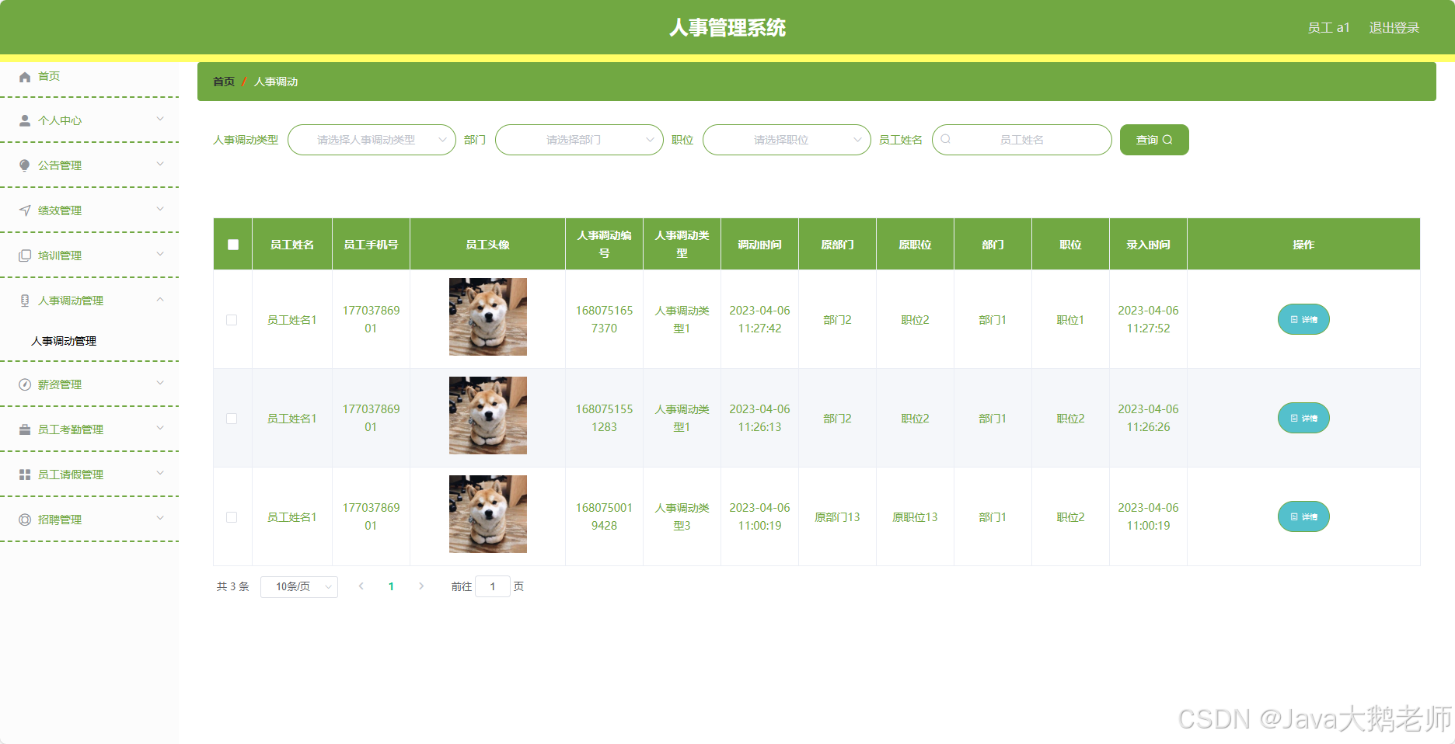Expand the 招聘管理 menu chevron
This screenshot has width=1455, height=744.
[x=160, y=518]
